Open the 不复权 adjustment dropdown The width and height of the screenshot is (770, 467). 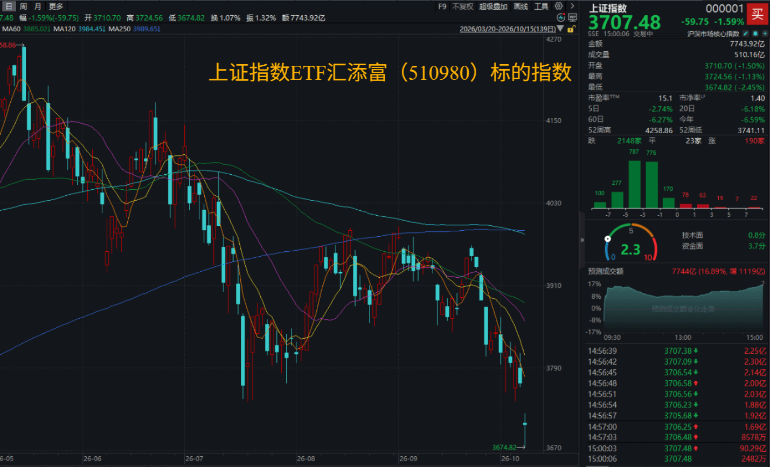(463, 6)
